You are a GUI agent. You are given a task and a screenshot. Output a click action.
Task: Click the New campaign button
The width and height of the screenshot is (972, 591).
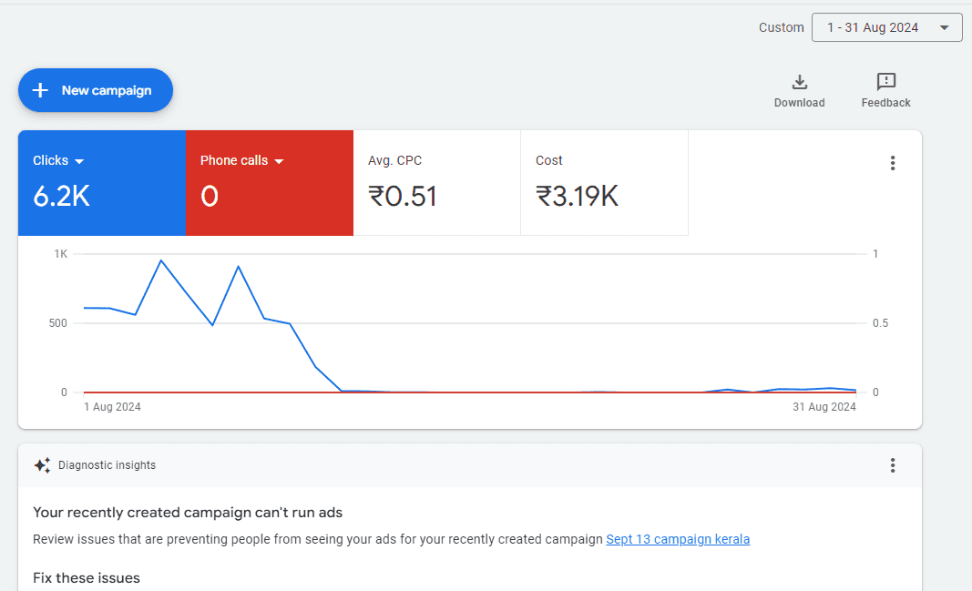[x=95, y=90]
